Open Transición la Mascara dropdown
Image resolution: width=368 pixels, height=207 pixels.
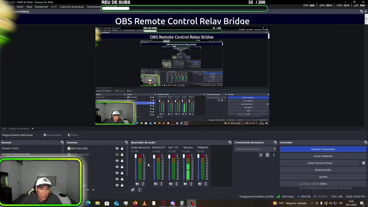256,149
